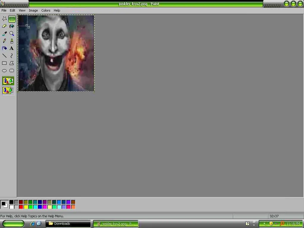The height and width of the screenshot is (228, 304).
Task: Launch Internet Explorer from quick launch
Action: 33,224
